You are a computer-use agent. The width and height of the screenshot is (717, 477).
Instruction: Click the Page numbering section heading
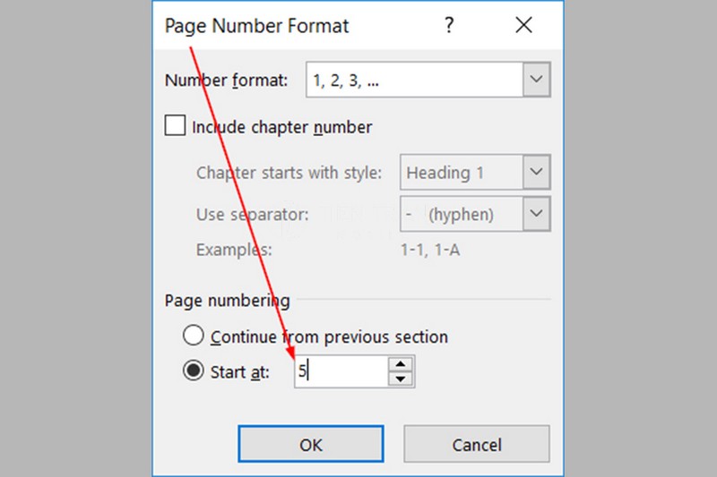pyautogui.click(x=227, y=301)
